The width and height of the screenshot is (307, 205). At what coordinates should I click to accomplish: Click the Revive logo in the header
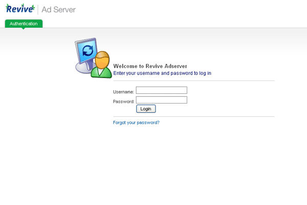click(20, 9)
